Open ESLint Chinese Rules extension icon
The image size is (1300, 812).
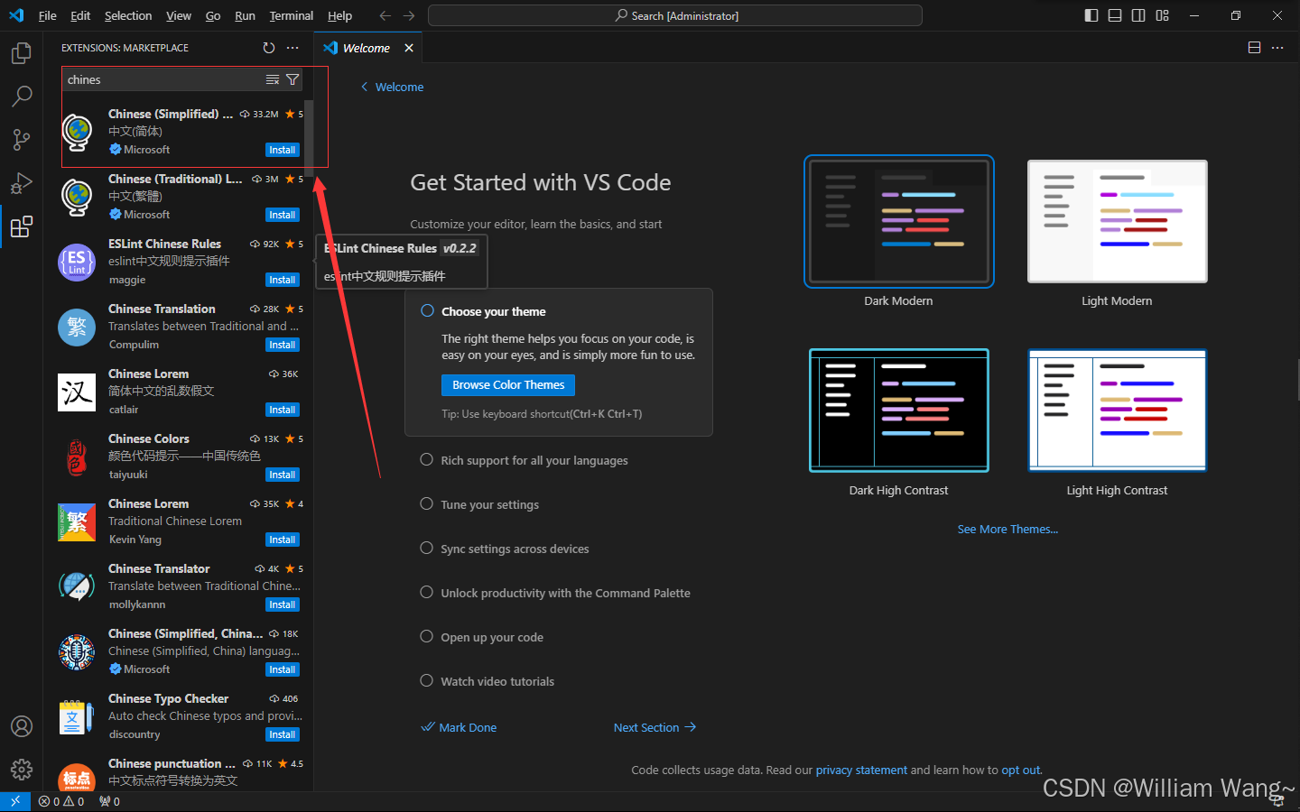click(77, 263)
